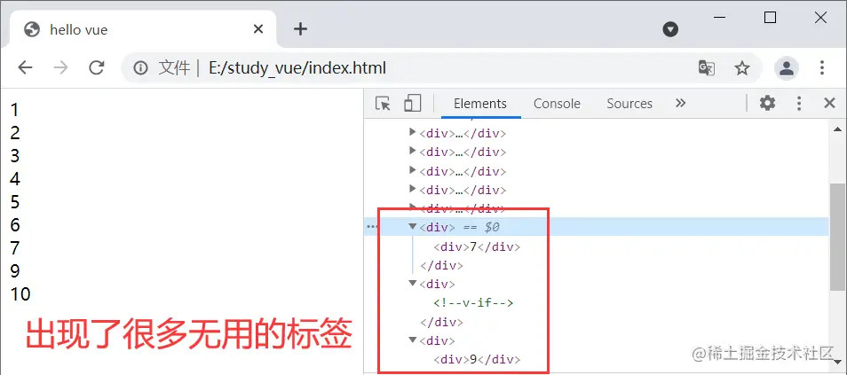Click the browser forward arrow
The height and width of the screenshot is (375, 847).
click(x=60, y=67)
